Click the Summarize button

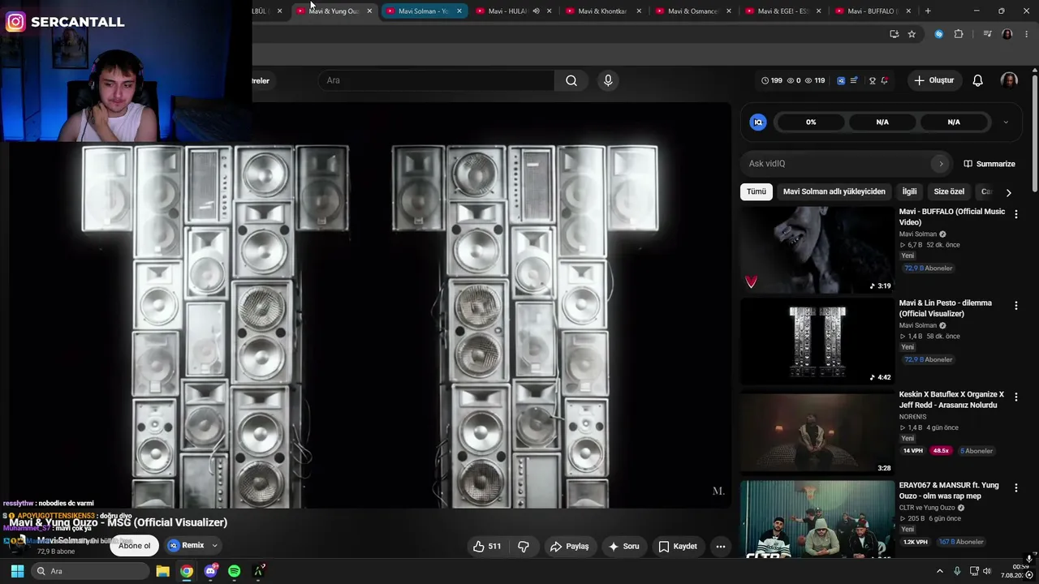989,164
